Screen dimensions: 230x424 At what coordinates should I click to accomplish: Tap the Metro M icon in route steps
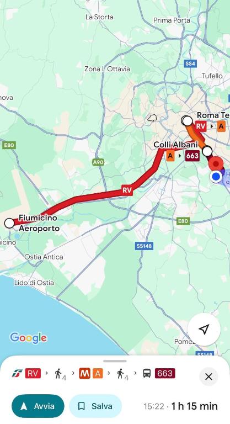click(x=84, y=373)
